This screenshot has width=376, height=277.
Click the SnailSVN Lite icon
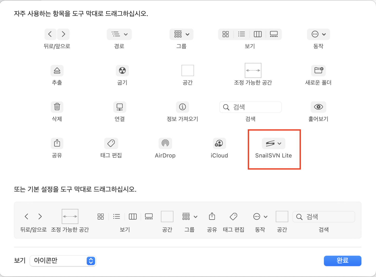tap(270, 143)
